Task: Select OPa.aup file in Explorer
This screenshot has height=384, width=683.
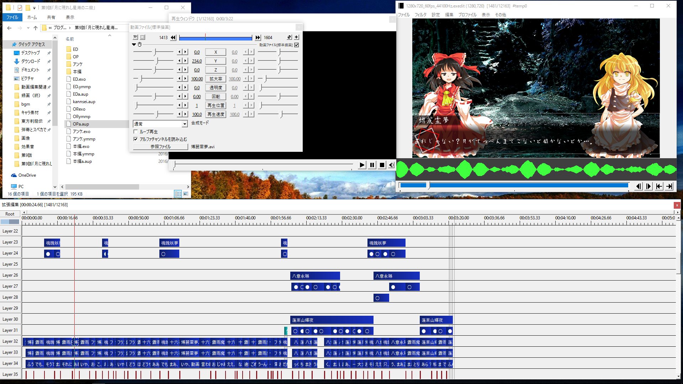Action: click(x=81, y=124)
